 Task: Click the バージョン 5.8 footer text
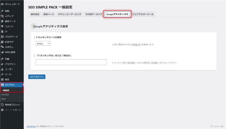coord(217,126)
